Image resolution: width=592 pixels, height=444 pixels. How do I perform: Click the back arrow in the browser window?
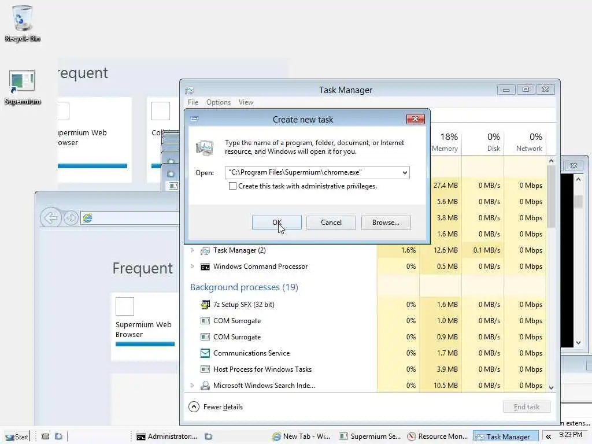tap(51, 217)
